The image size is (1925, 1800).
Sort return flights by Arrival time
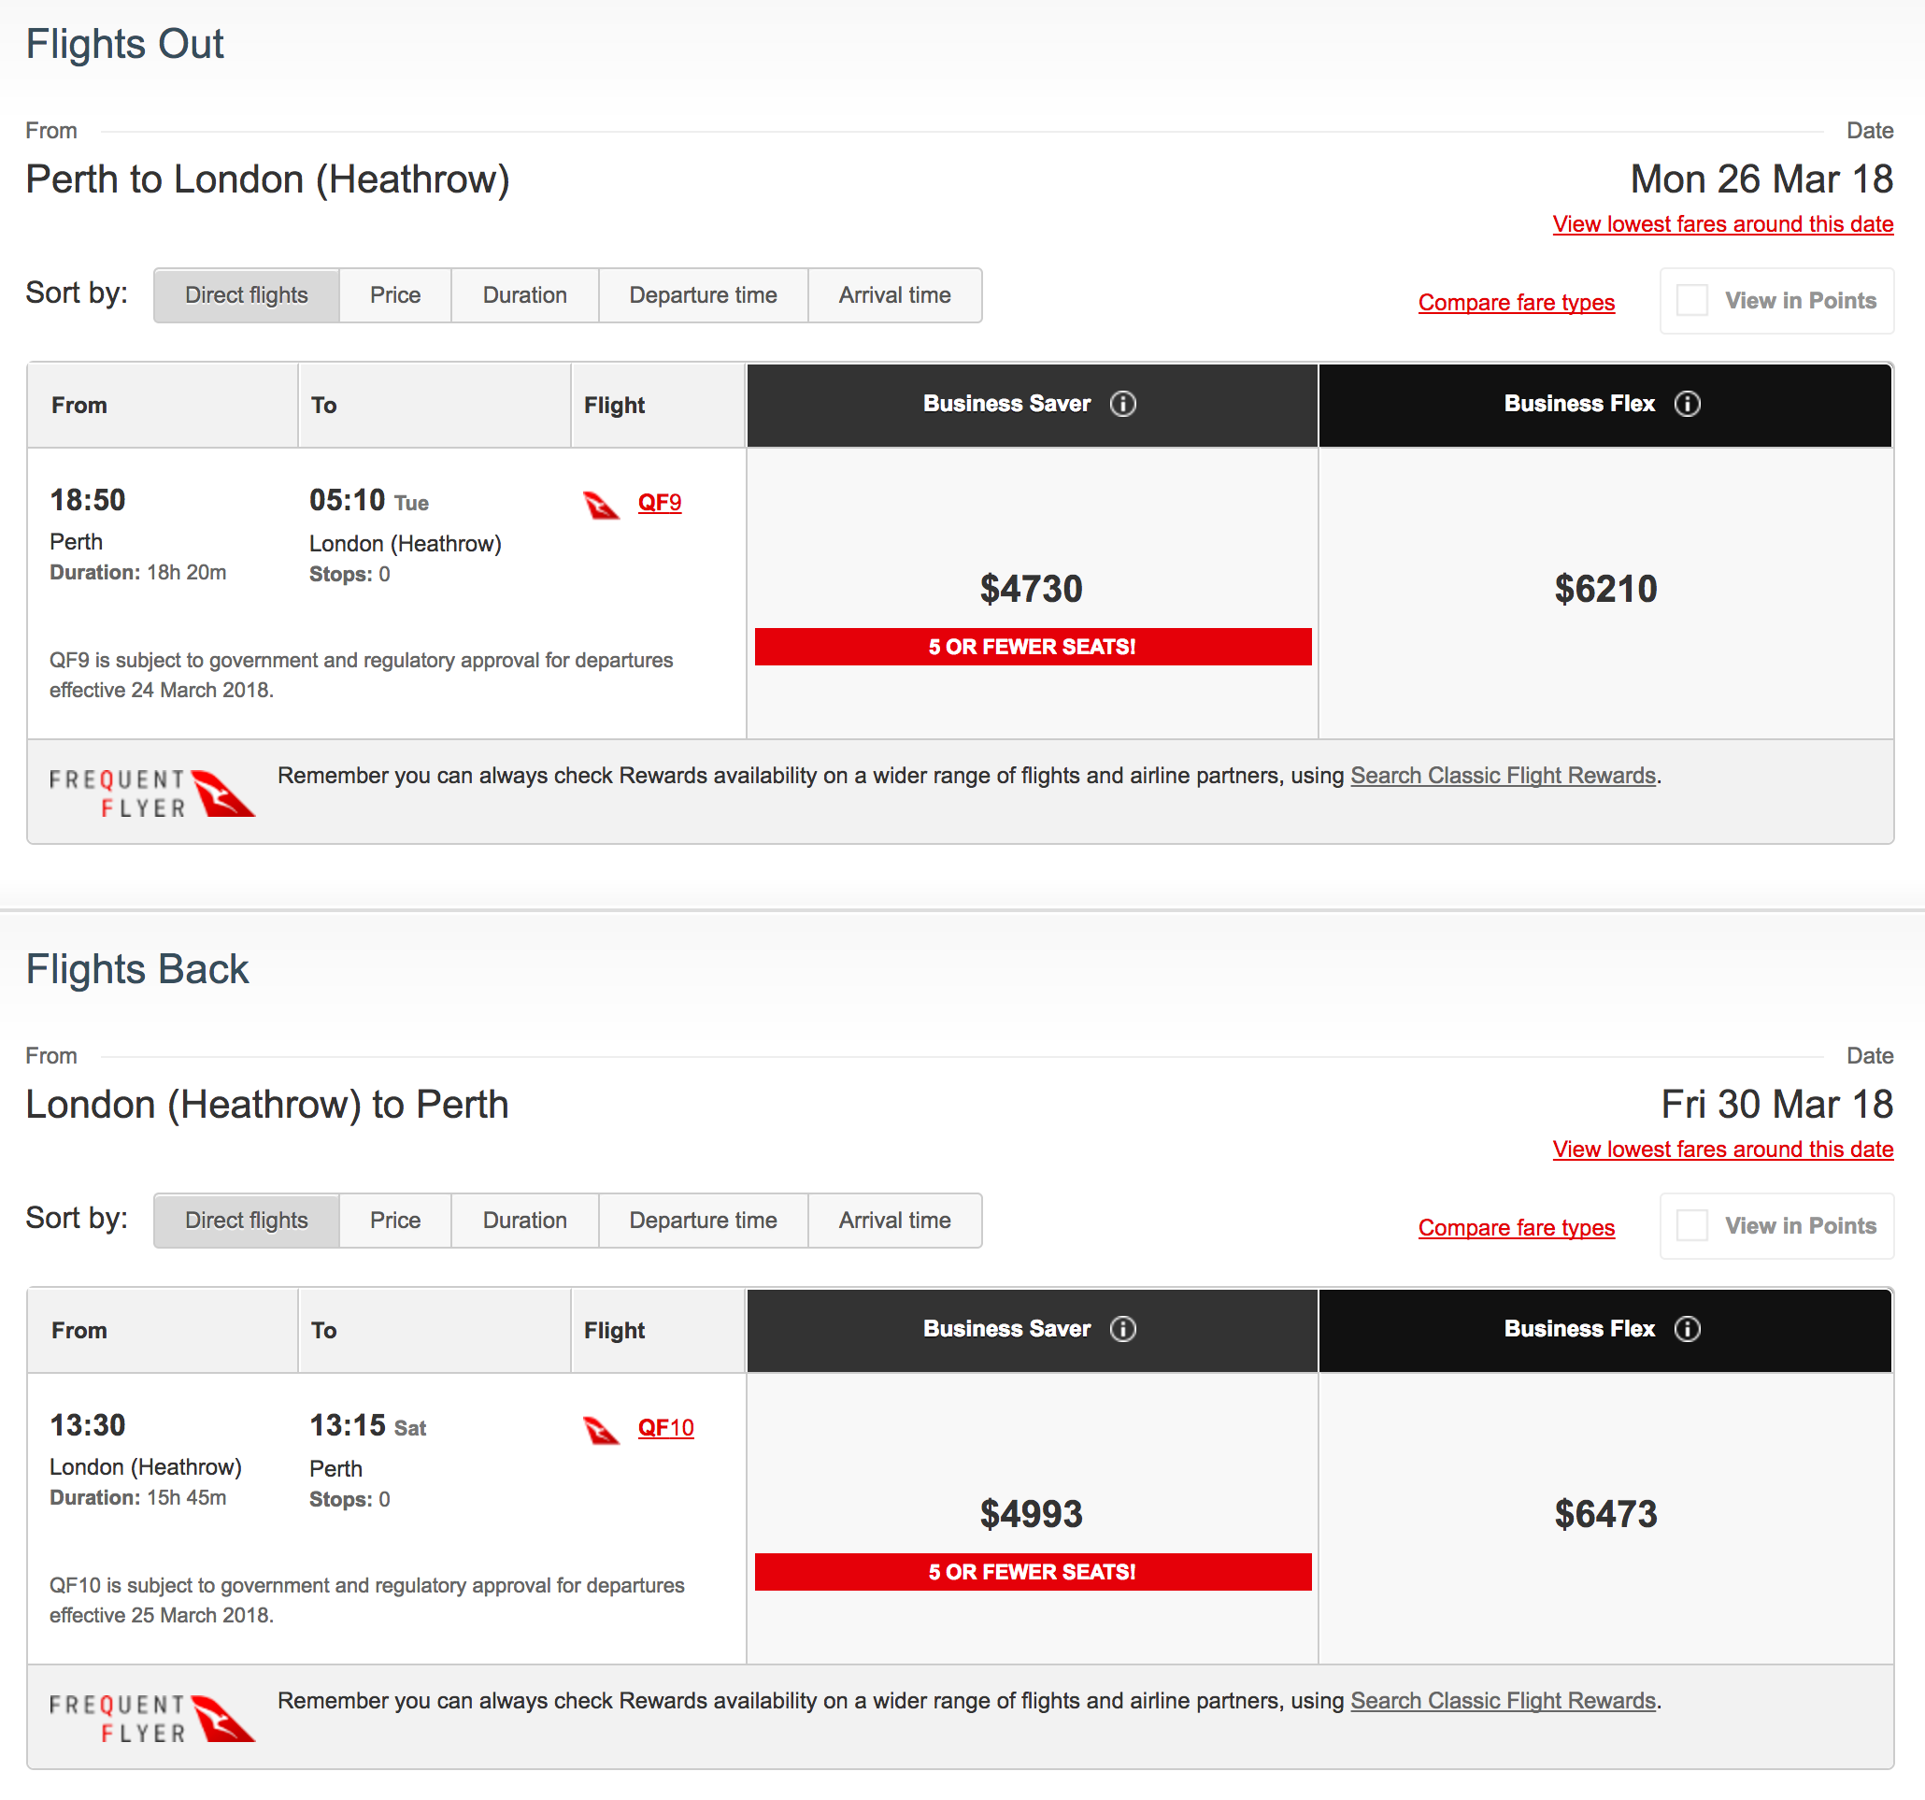coord(893,1220)
